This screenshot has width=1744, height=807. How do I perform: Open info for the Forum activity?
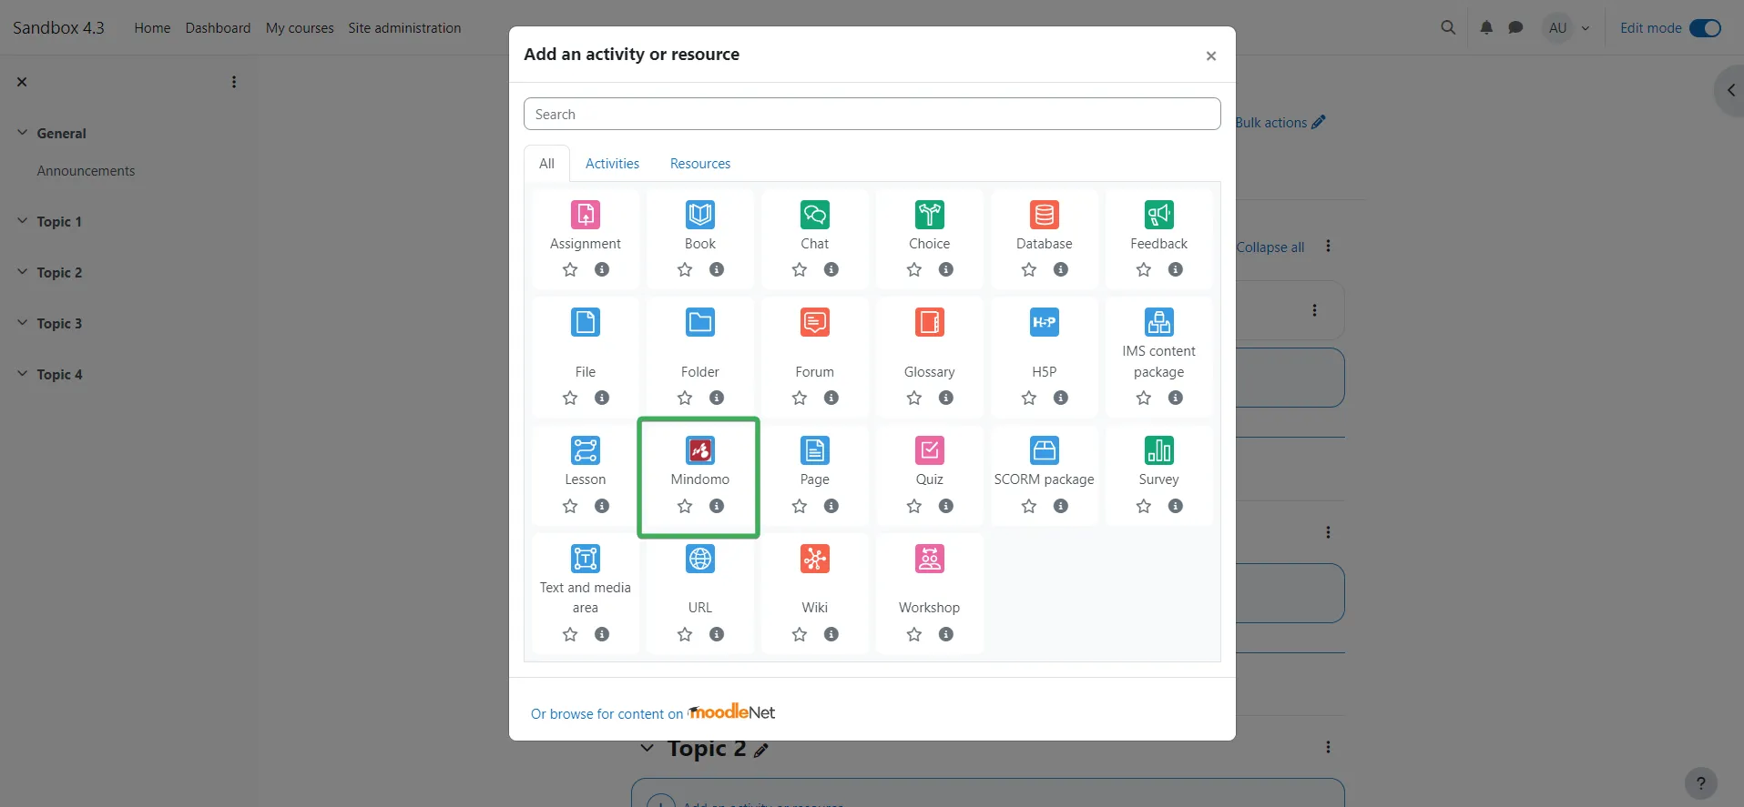click(x=831, y=398)
